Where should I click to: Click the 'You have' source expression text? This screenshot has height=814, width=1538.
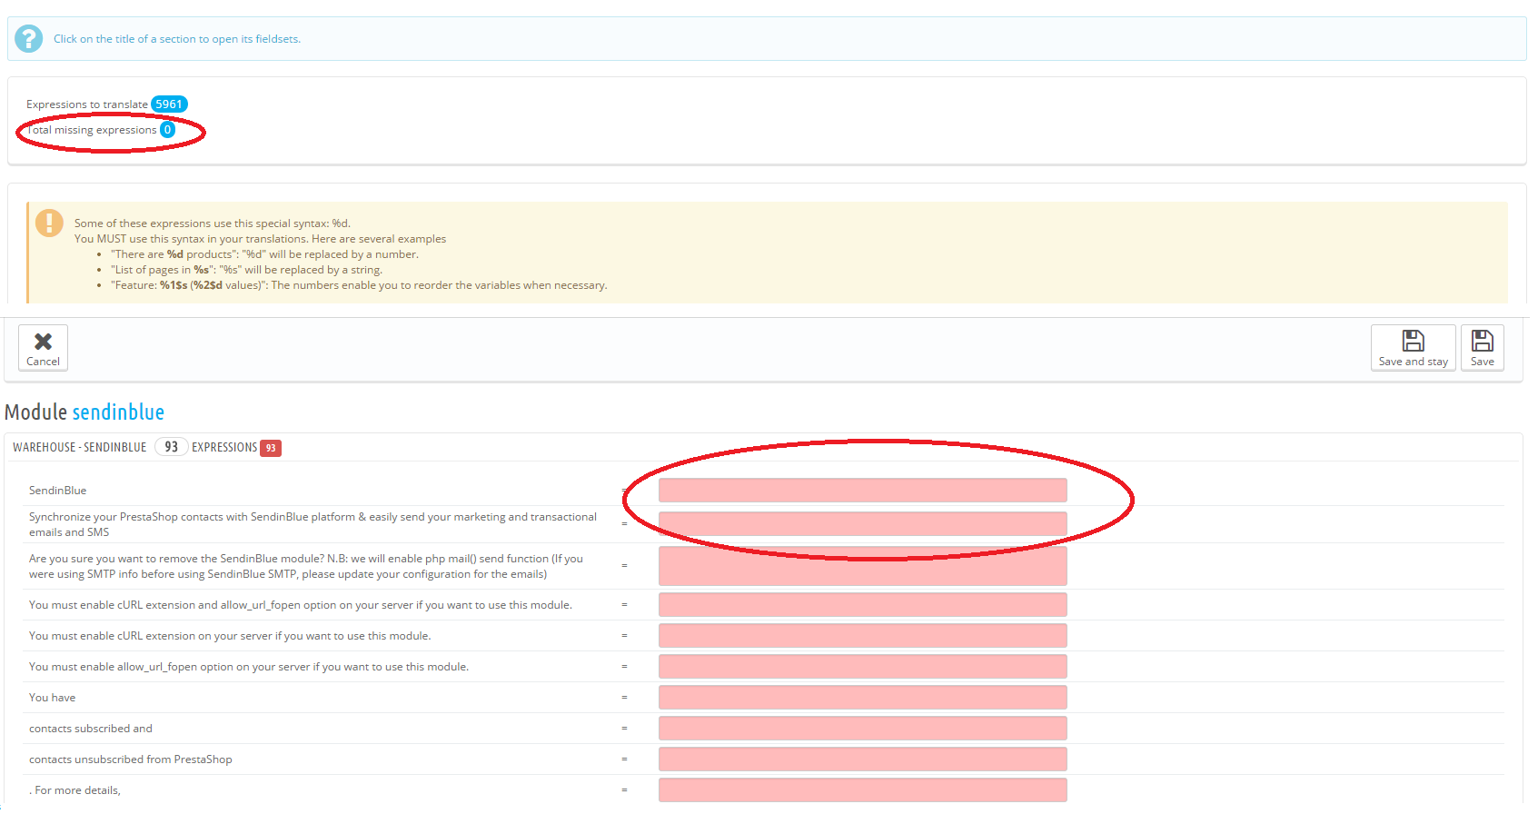[53, 698]
